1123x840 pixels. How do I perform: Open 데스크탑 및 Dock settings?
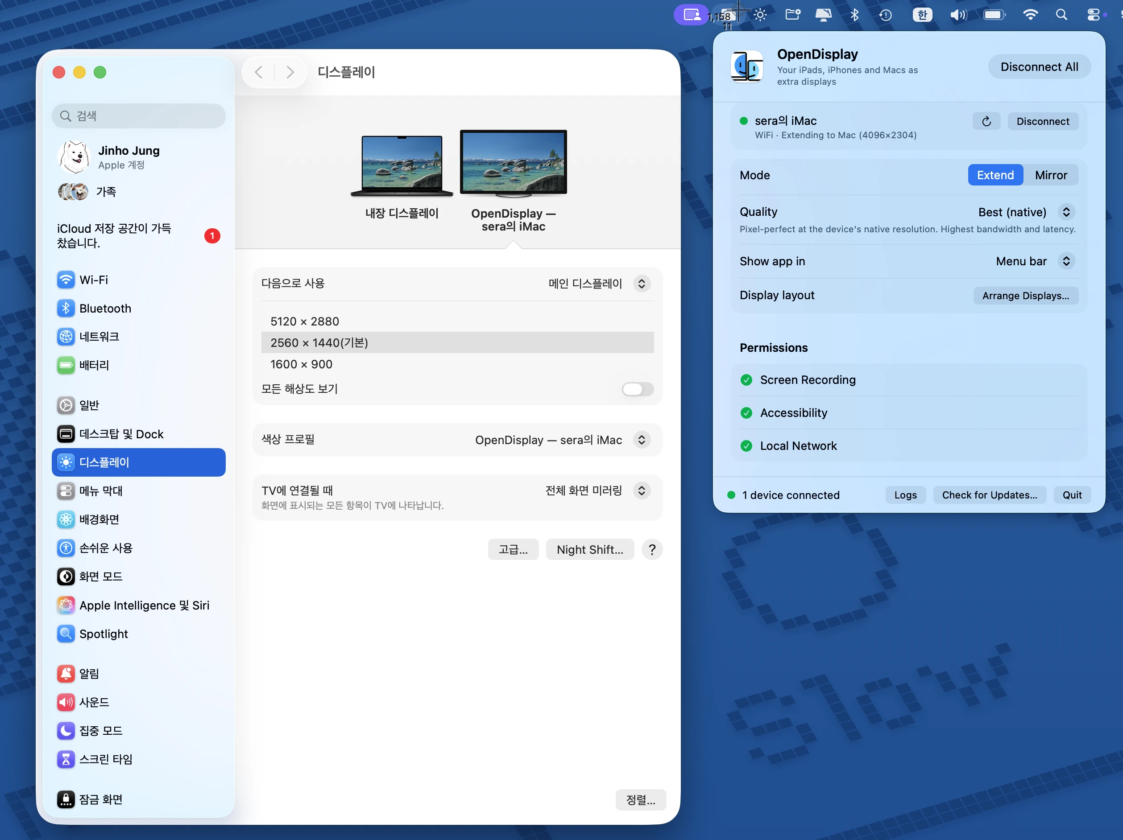(138, 434)
